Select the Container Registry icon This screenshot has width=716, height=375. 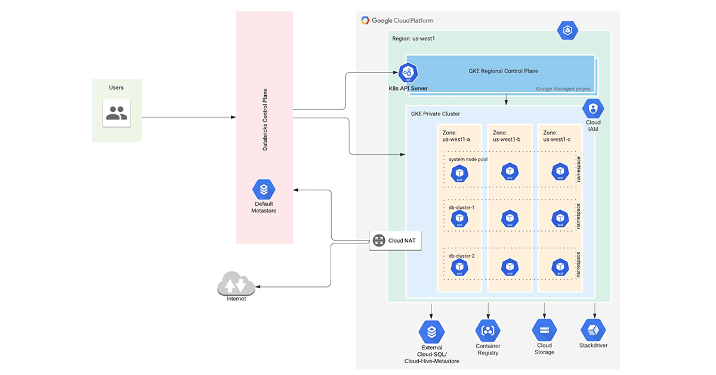(488, 330)
